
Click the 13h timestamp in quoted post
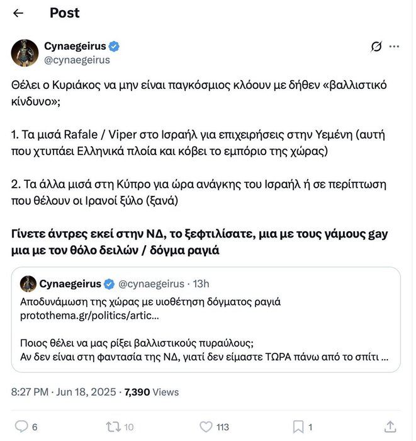[x=201, y=284]
